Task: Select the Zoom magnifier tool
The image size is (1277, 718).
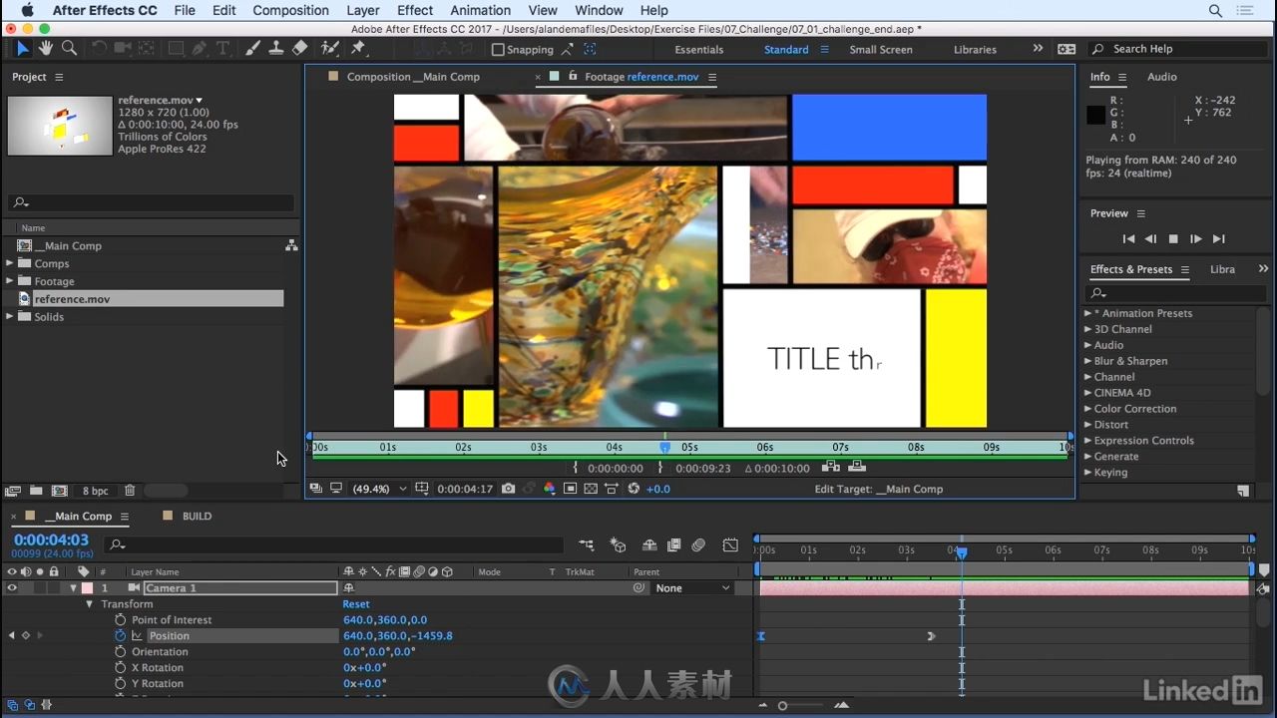Action: click(69, 48)
